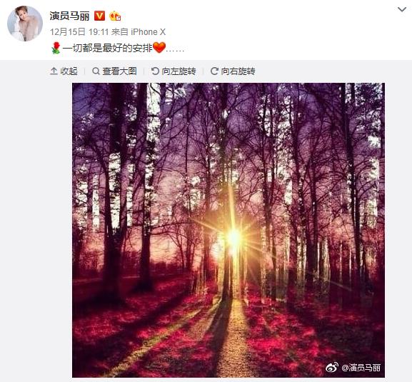This screenshot has width=412, height=382.
Task: Rotate image right with 向右旋转
Action: (x=233, y=71)
